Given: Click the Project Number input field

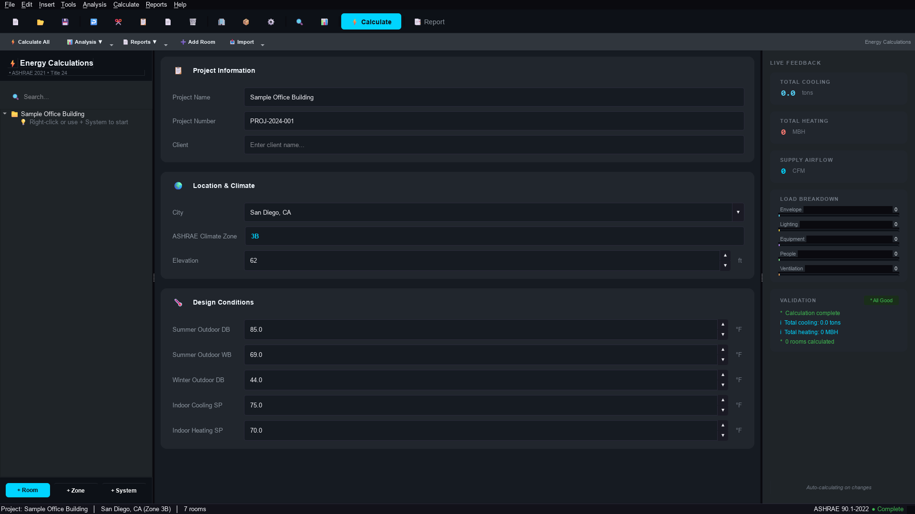Looking at the screenshot, I should point(494,121).
